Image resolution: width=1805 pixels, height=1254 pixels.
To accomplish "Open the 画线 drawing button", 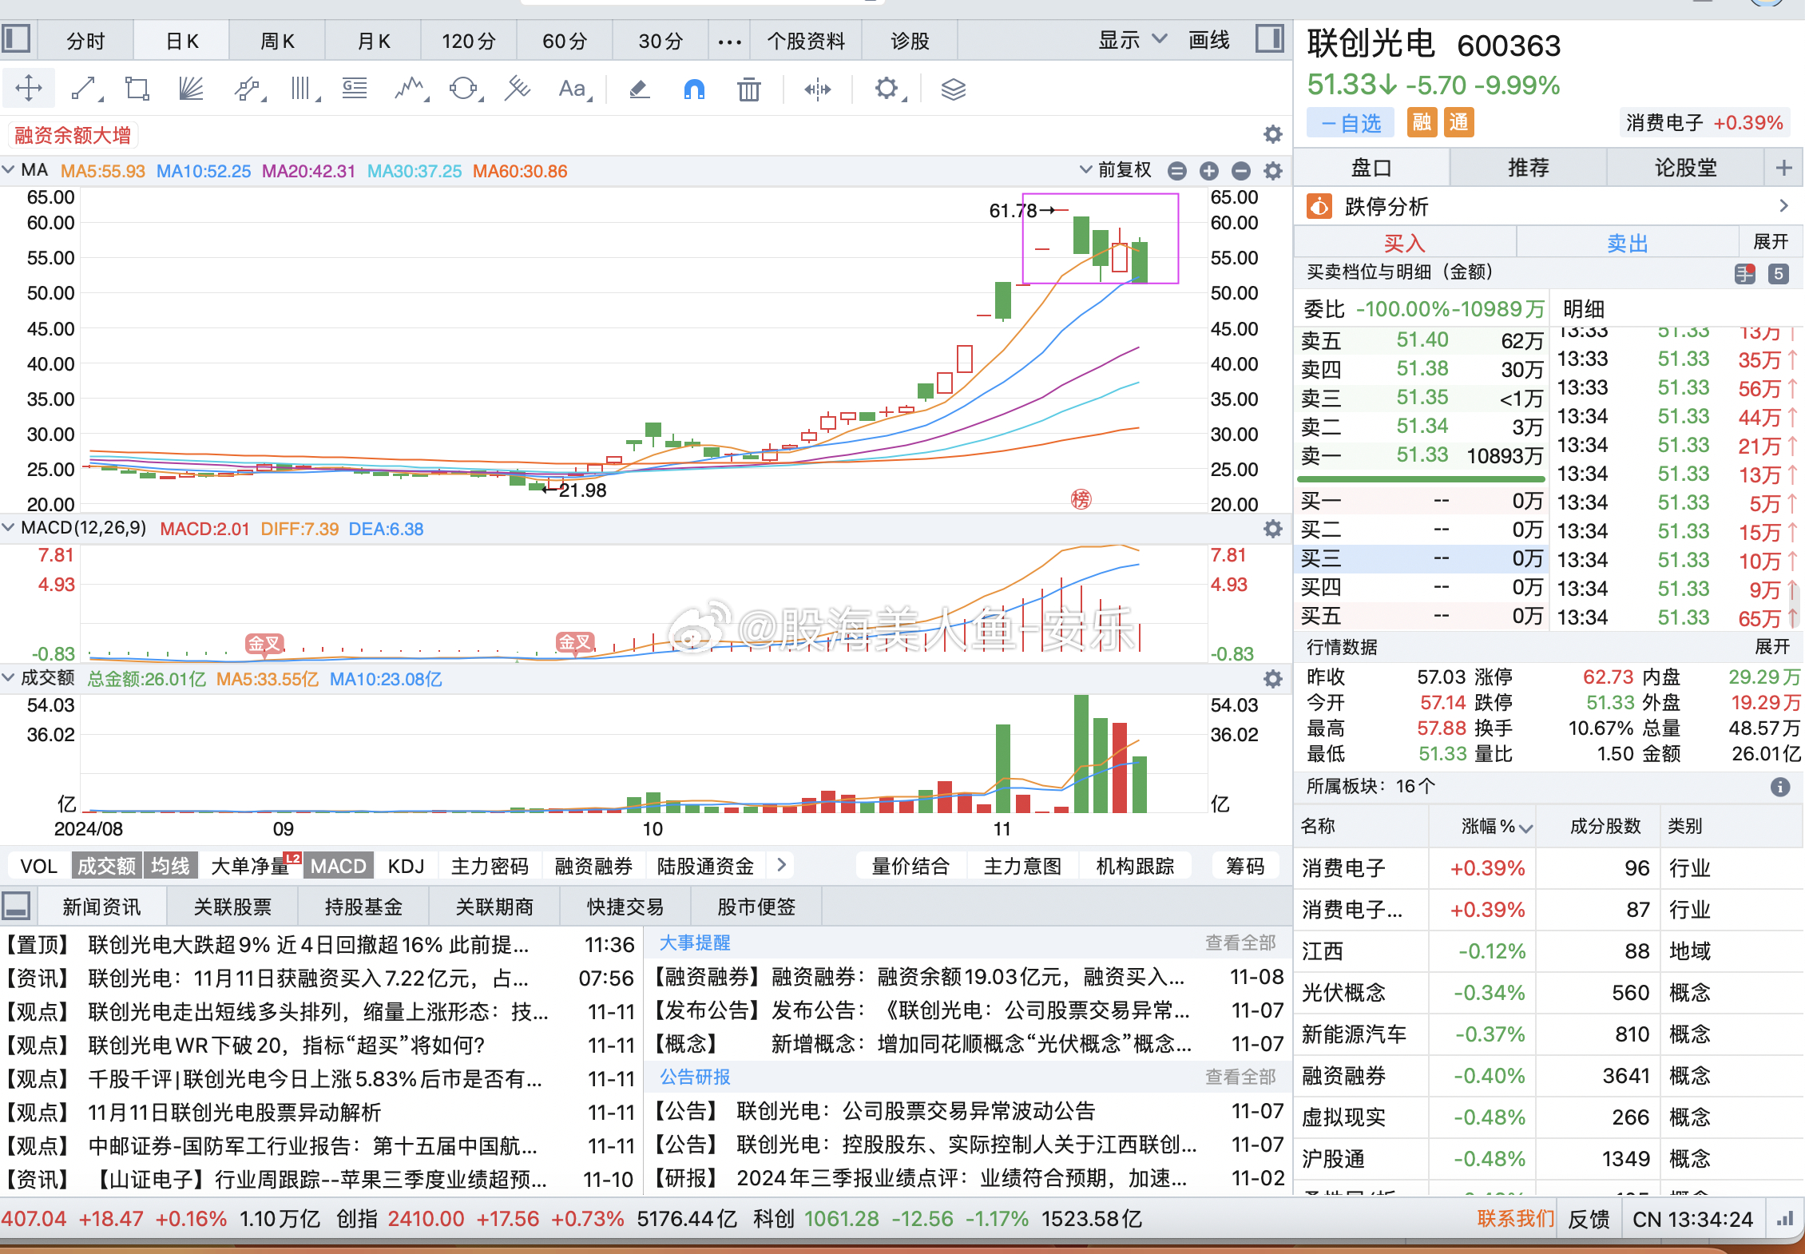I will 1209,39.
